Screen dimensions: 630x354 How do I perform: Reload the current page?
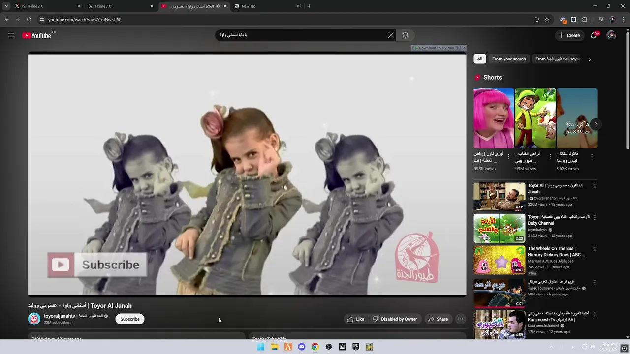tap(29, 20)
